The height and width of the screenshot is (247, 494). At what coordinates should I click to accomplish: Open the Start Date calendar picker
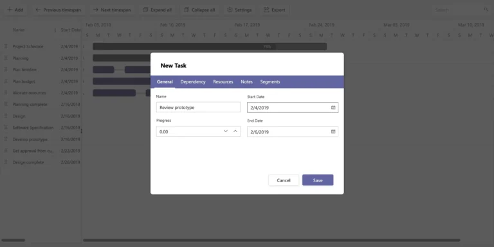(x=333, y=108)
